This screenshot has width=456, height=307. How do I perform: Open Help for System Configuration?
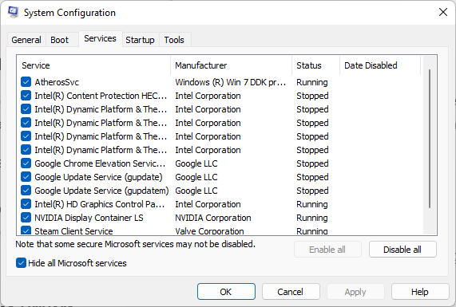[x=420, y=292]
